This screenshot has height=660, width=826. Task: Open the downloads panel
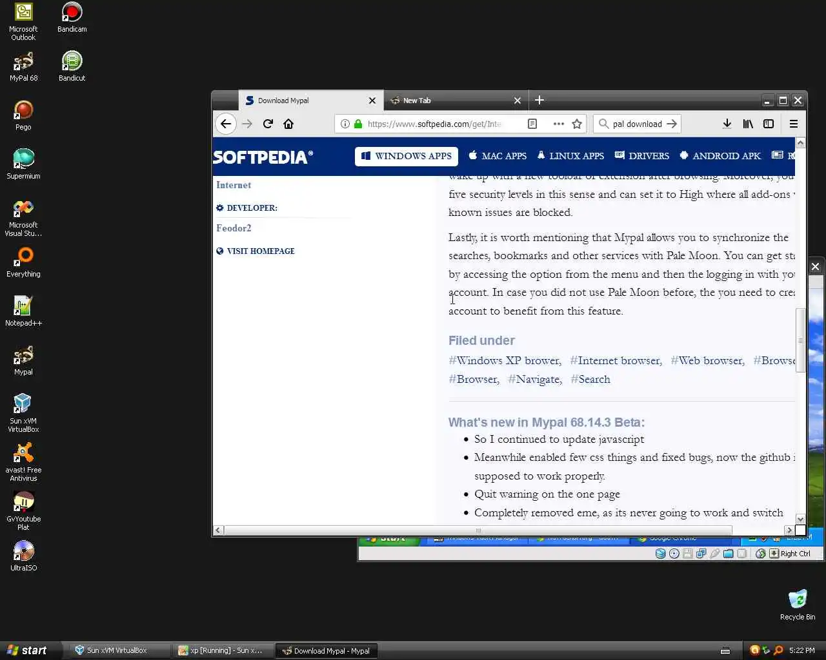[x=727, y=124]
